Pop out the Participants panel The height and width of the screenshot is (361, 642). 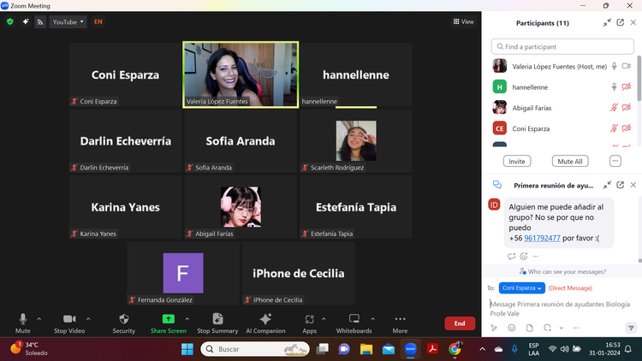coord(620,23)
